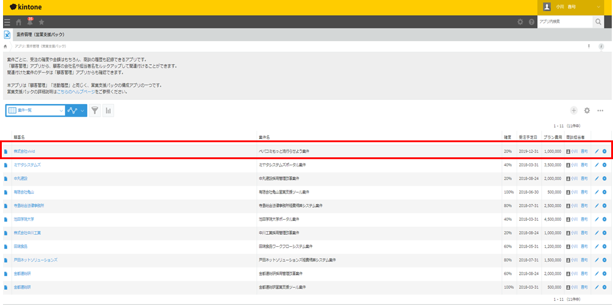Open record details icon for 中丸建設 row

pos(6,179)
